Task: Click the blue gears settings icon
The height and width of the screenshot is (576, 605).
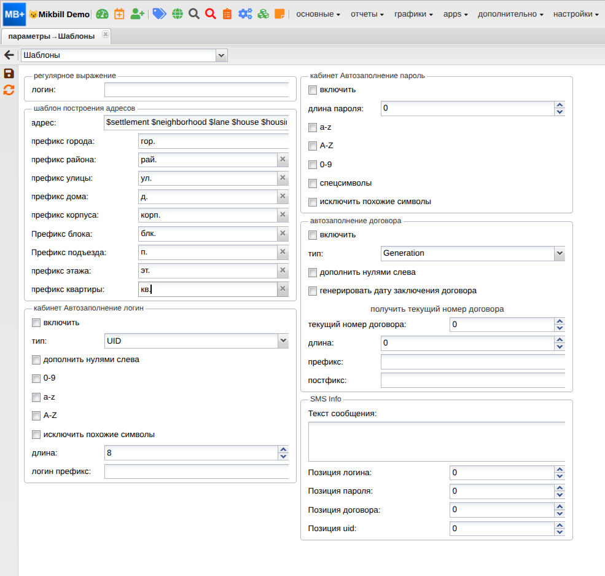Action: [245, 14]
